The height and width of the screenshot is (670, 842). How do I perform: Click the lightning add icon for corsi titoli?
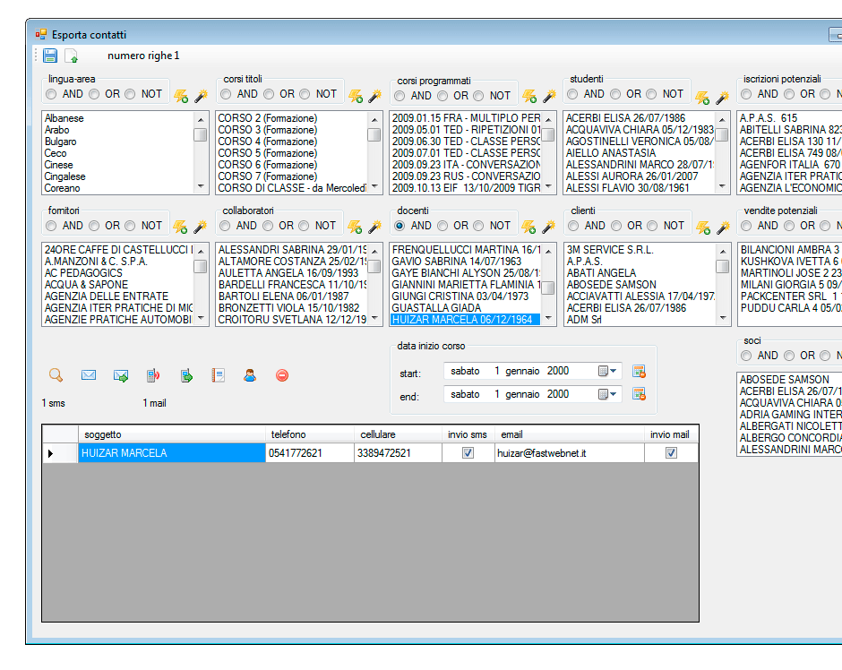pyautogui.click(x=356, y=96)
